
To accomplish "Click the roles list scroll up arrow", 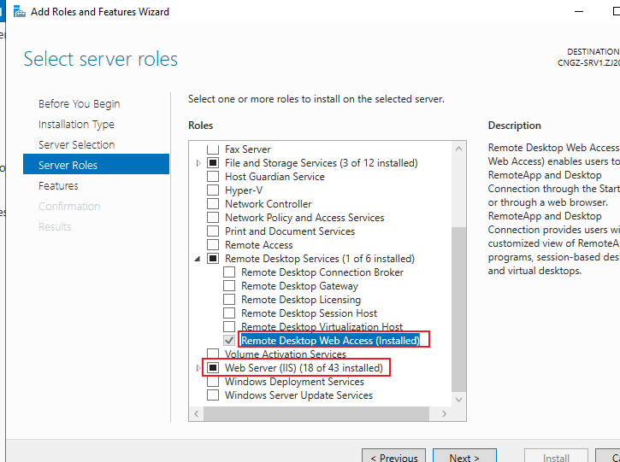I will (458, 149).
